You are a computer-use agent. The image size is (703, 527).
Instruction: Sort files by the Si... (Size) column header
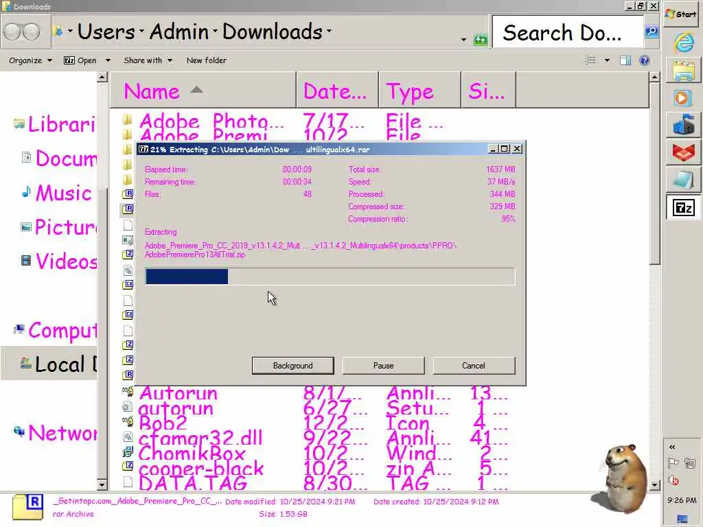point(489,90)
